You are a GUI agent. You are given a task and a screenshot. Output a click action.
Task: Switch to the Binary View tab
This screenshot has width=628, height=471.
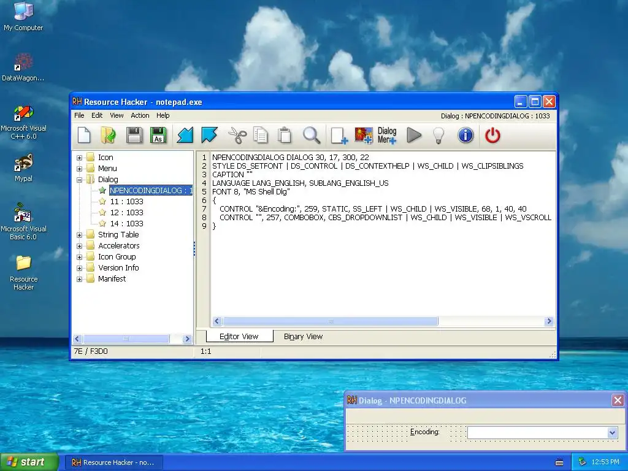point(303,337)
